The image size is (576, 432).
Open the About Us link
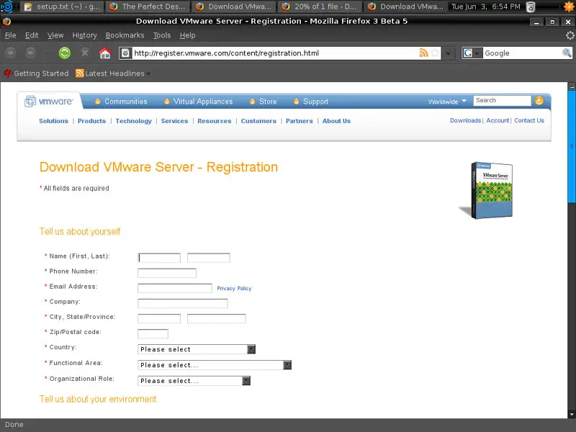tap(336, 121)
